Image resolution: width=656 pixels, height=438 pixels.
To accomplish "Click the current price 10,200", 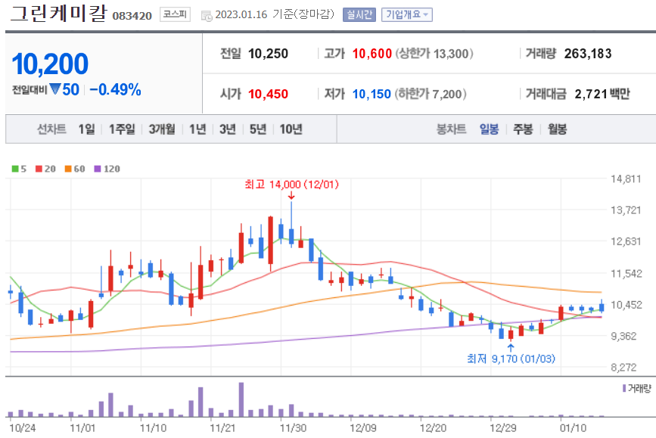I will (50, 64).
